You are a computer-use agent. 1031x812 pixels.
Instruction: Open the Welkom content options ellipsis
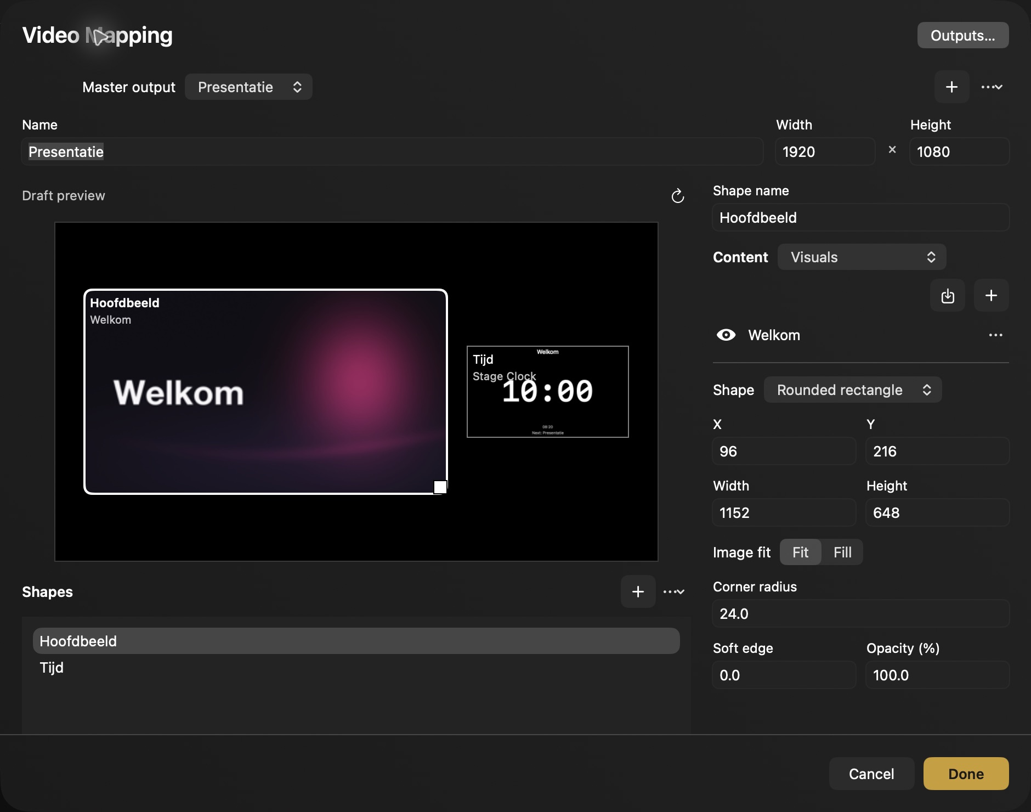995,335
